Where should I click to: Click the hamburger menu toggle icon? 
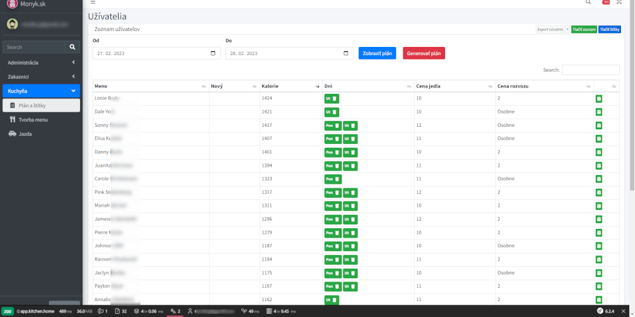pyautogui.click(x=93, y=3)
